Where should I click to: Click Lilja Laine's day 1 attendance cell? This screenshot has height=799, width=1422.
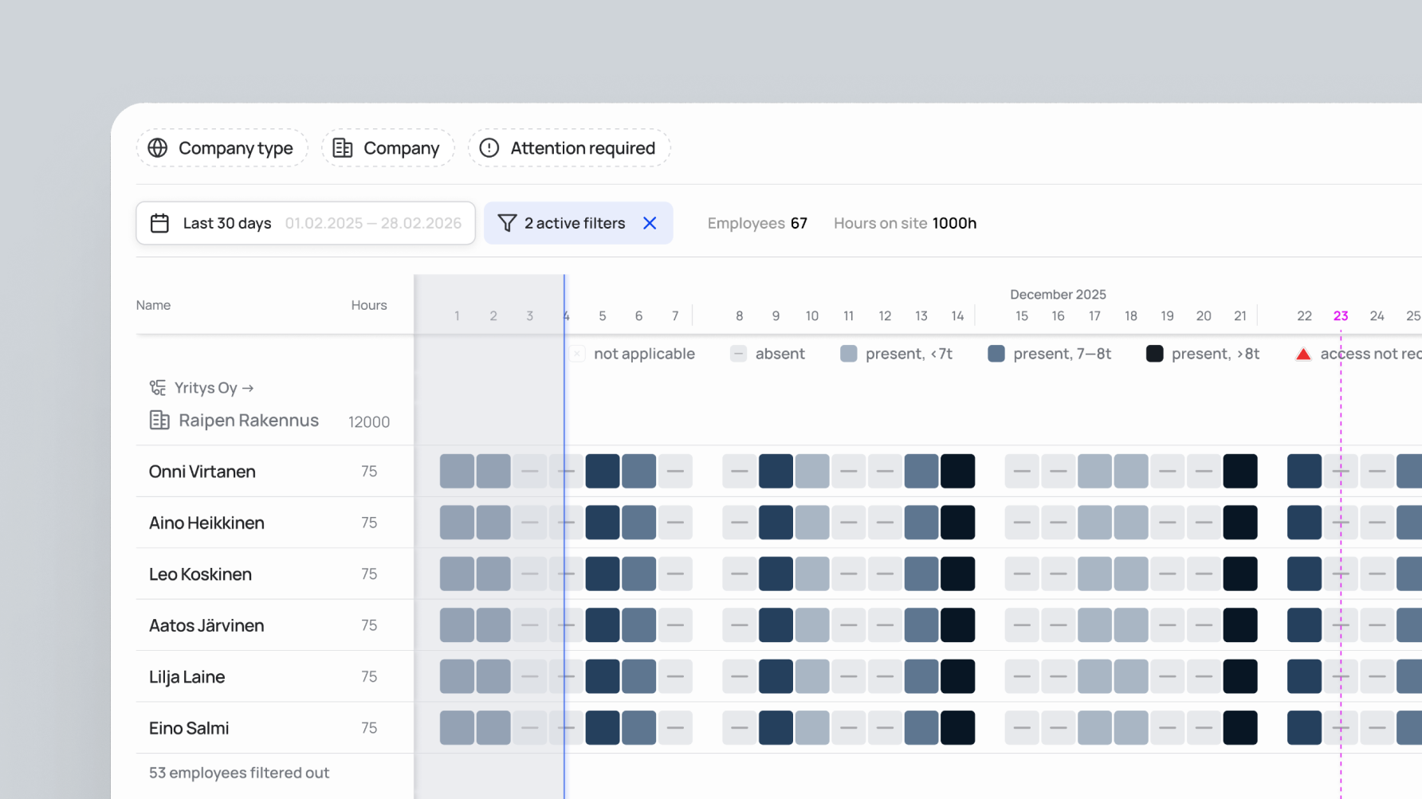[x=457, y=677]
